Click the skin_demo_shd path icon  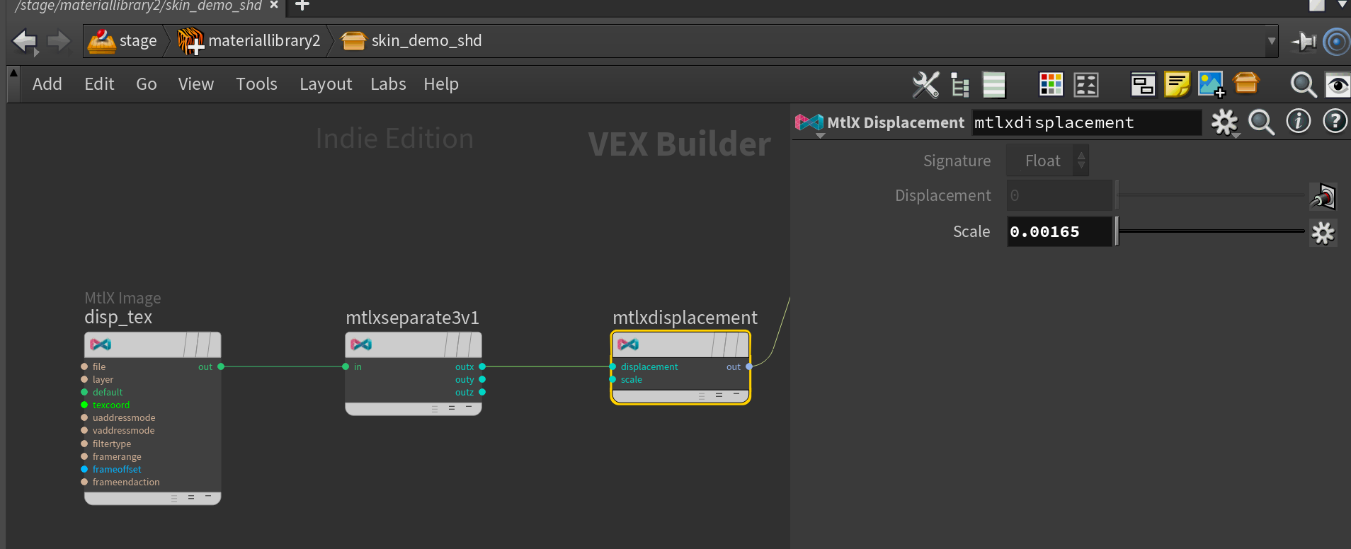pos(353,41)
